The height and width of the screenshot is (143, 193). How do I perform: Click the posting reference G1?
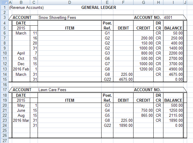coord(107,33)
